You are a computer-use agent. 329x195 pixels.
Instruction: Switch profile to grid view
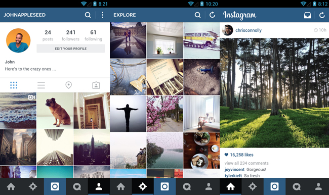point(14,85)
